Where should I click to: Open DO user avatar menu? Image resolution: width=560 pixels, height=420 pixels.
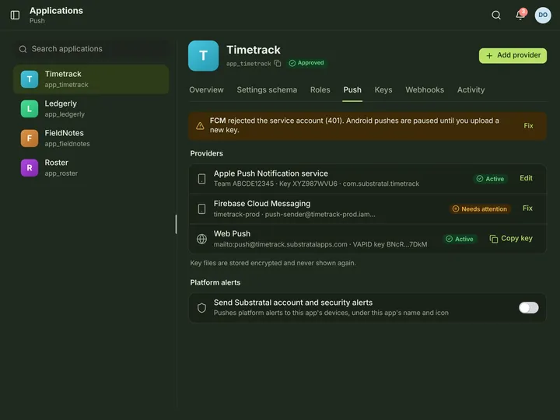[543, 15]
